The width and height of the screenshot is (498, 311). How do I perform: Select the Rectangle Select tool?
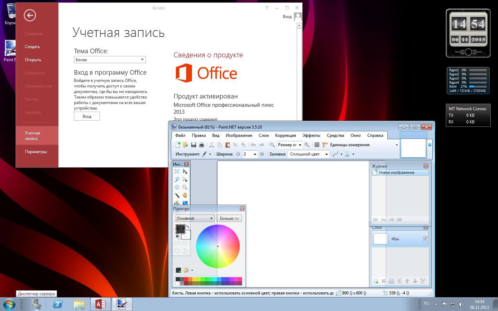[x=177, y=172]
